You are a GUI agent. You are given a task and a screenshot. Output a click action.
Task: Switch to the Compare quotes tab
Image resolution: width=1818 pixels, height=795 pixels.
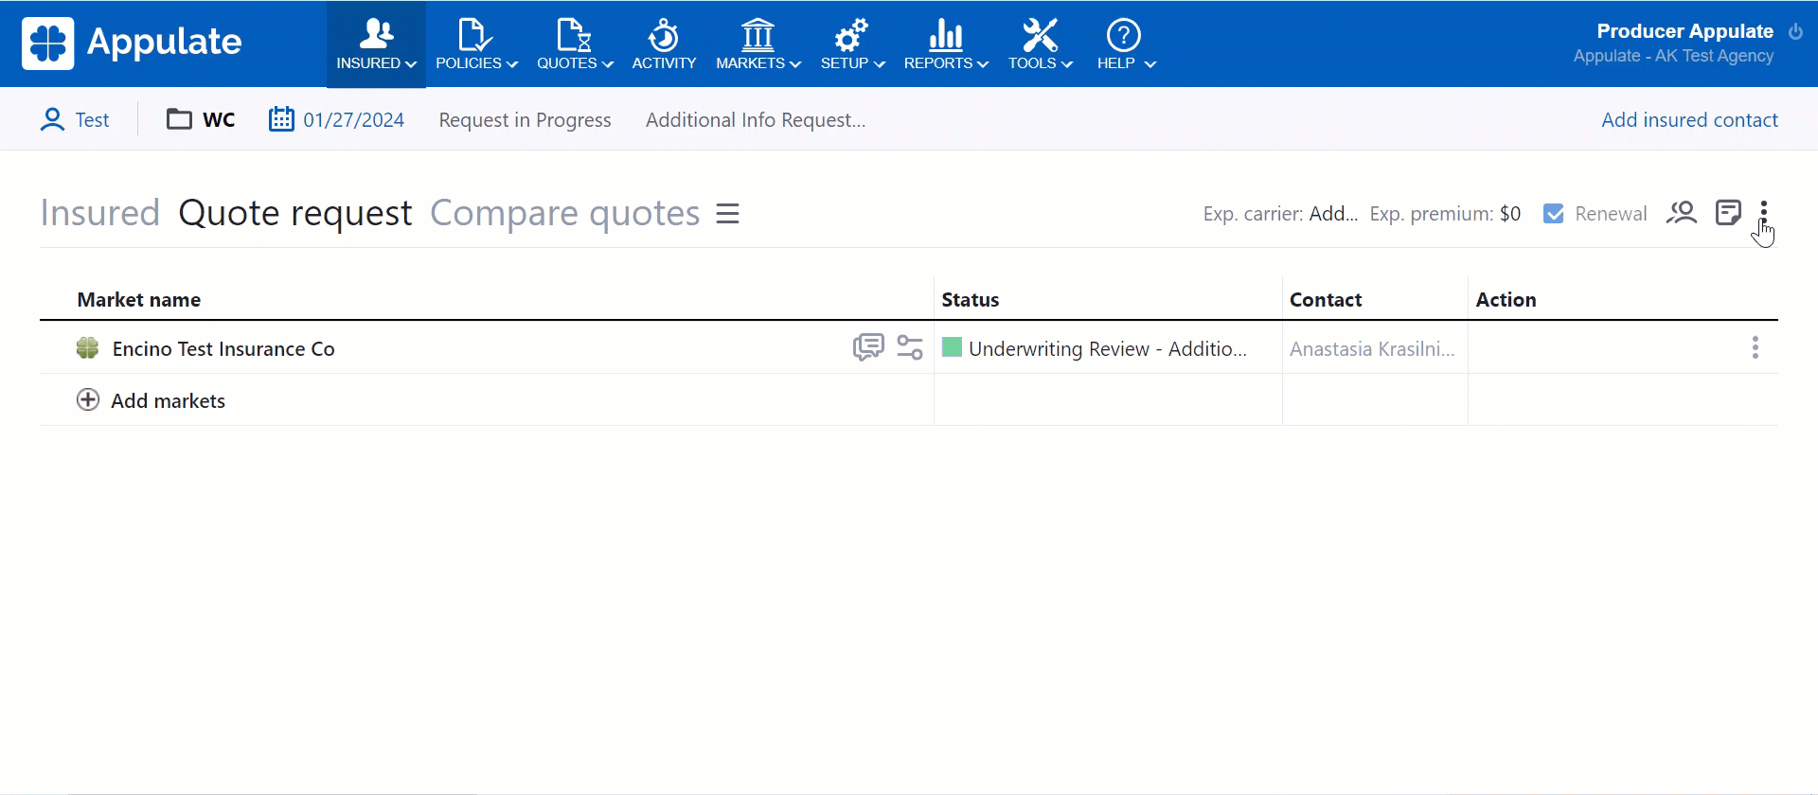[564, 214]
